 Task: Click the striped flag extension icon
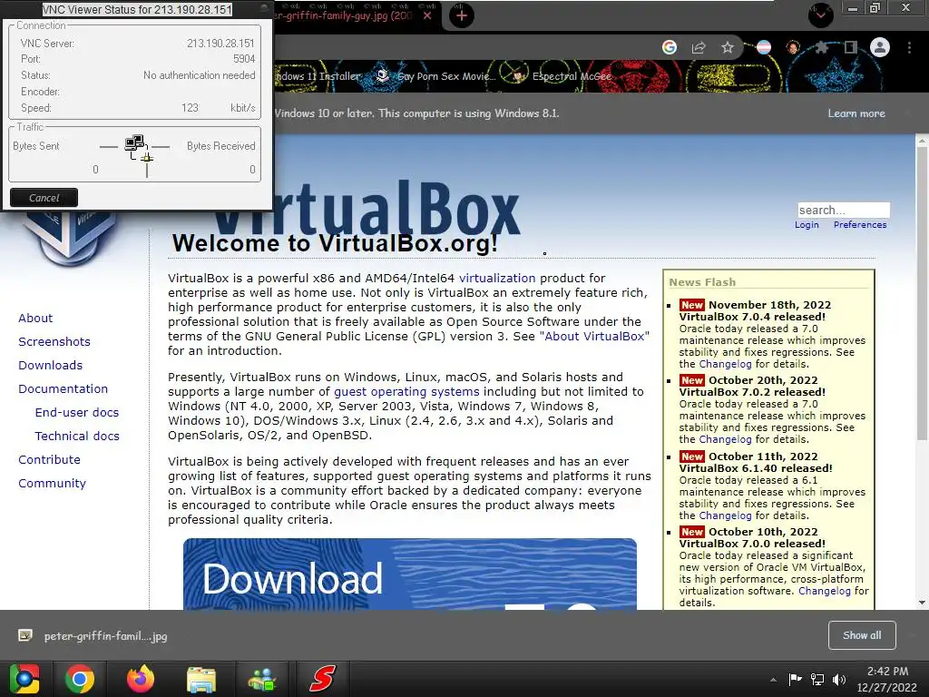pos(764,47)
